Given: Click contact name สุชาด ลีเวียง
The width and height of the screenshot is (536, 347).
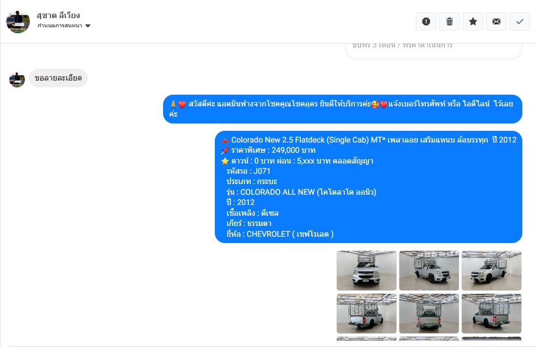Looking at the screenshot, I should [x=58, y=16].
